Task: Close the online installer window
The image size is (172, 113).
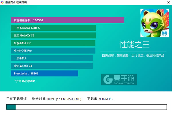Action: 169,2
